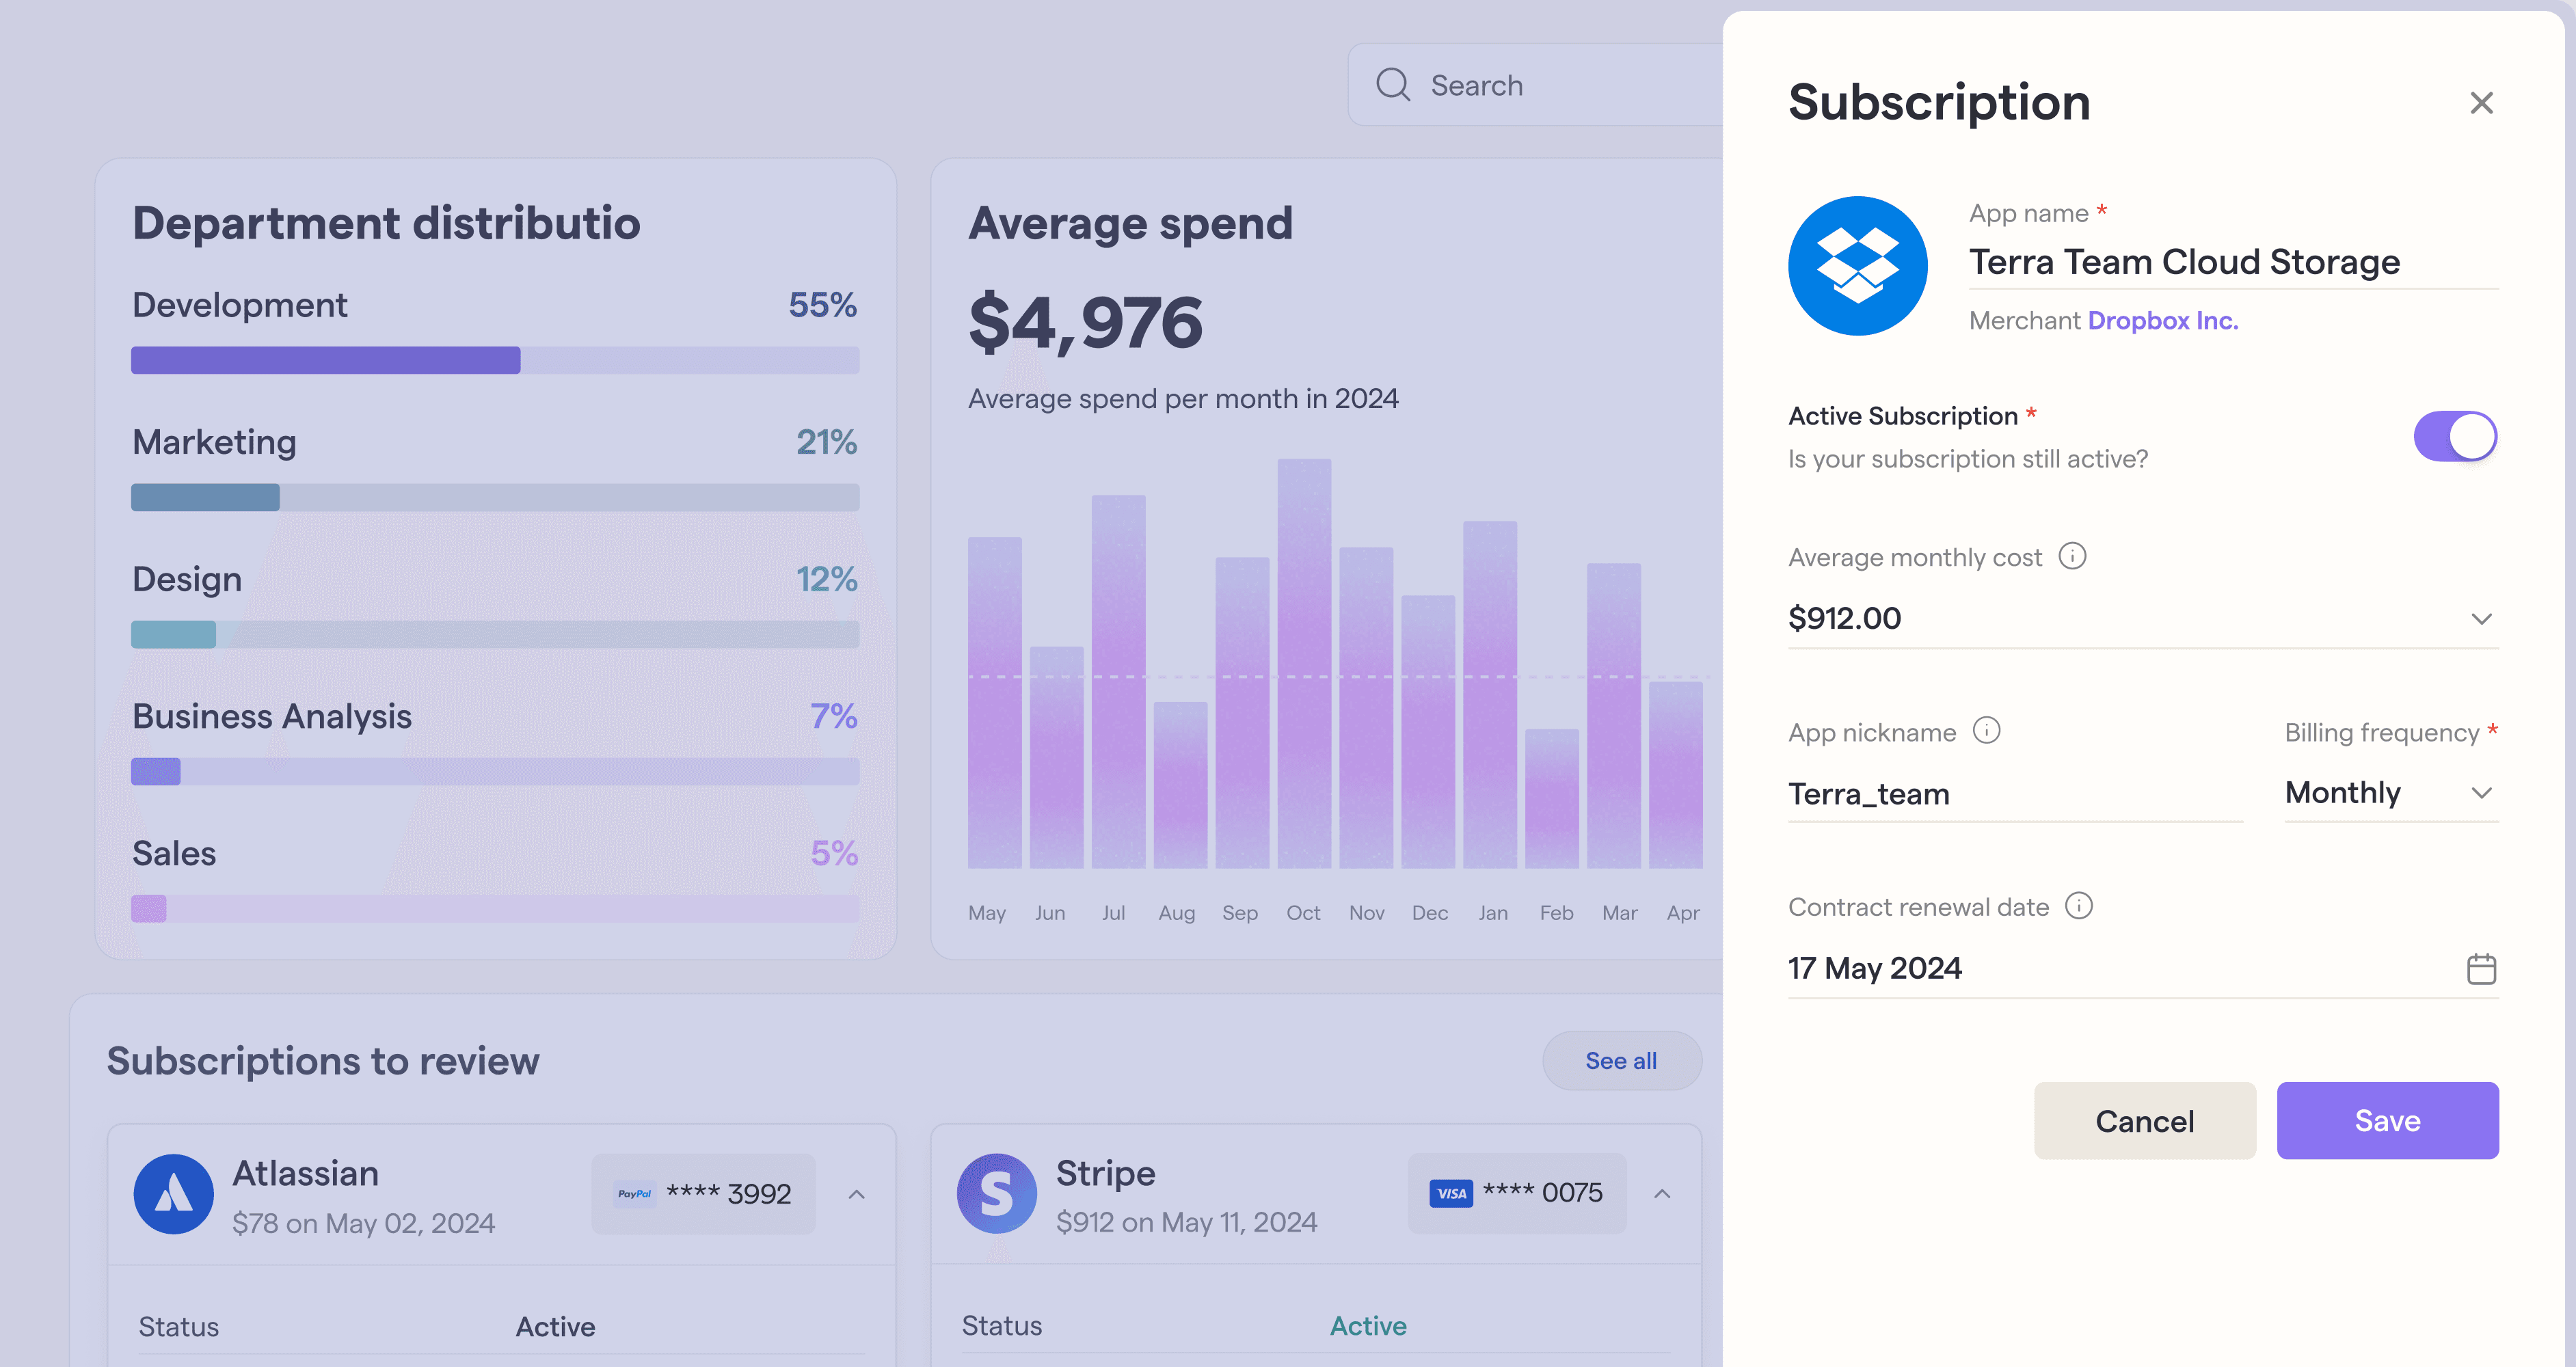
Task: Click the Atlassian logo icon
Action: pyautogui.click(x=173, y=1194)
